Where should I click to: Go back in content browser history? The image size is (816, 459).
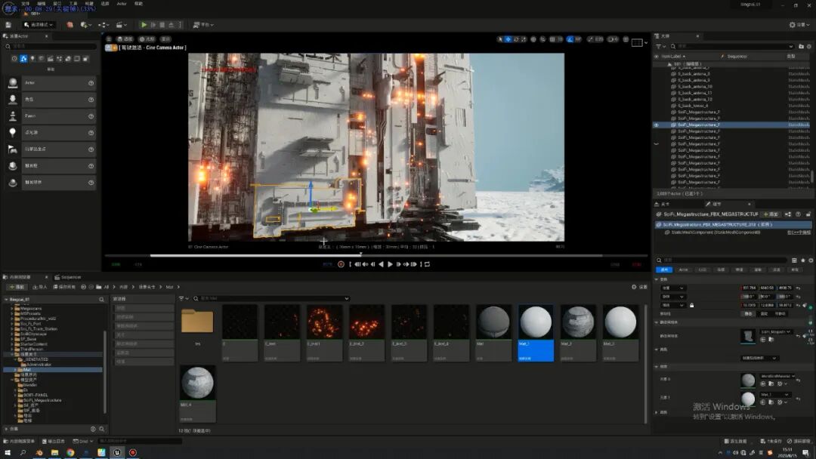(83, 287)
